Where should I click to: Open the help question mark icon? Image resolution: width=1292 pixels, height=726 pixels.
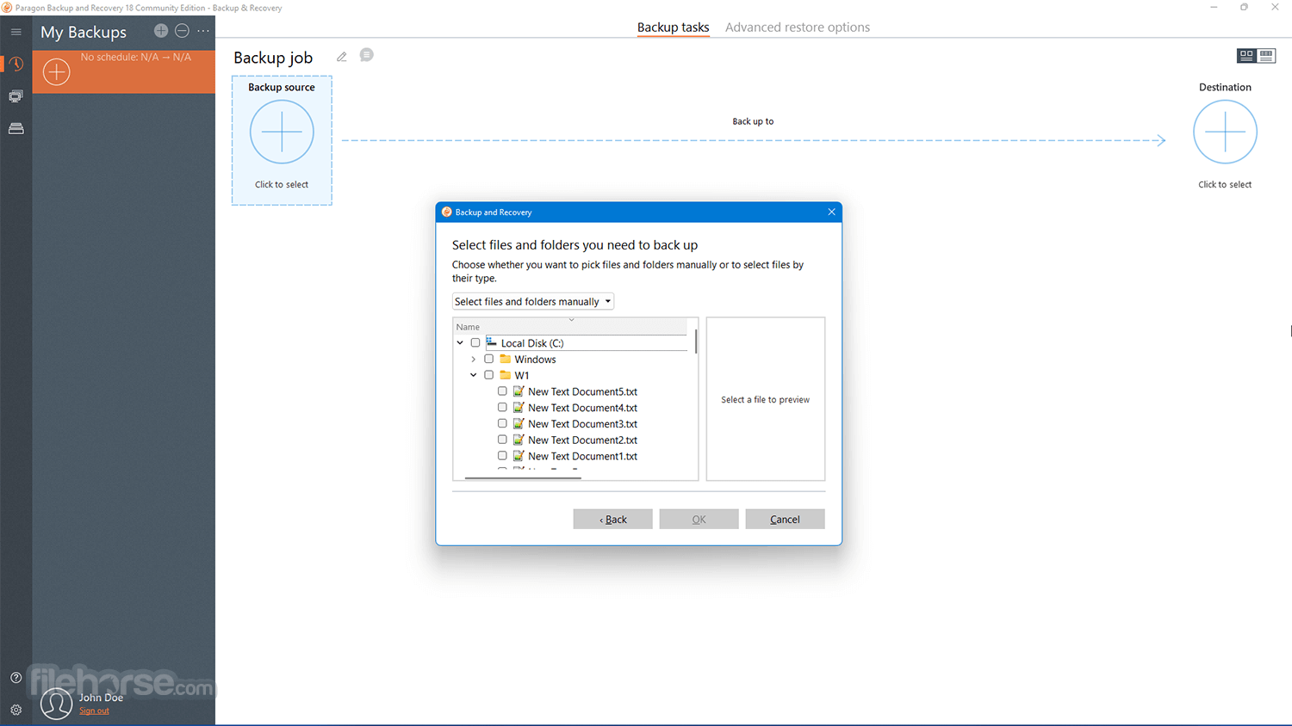click(16, 678)
